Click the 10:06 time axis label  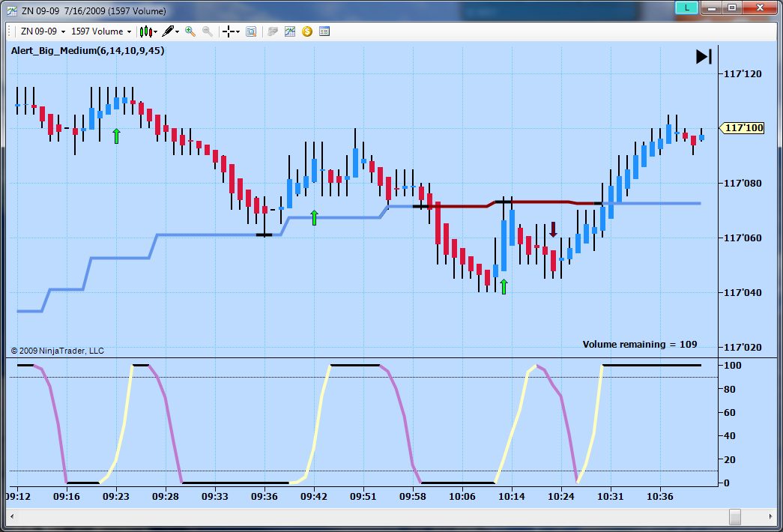(462, 497)
